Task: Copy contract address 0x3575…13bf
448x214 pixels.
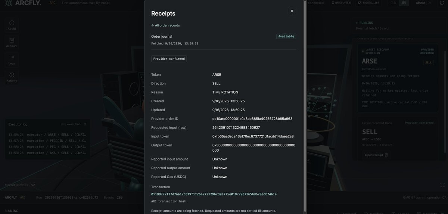Action: click(x=368, y=3)
